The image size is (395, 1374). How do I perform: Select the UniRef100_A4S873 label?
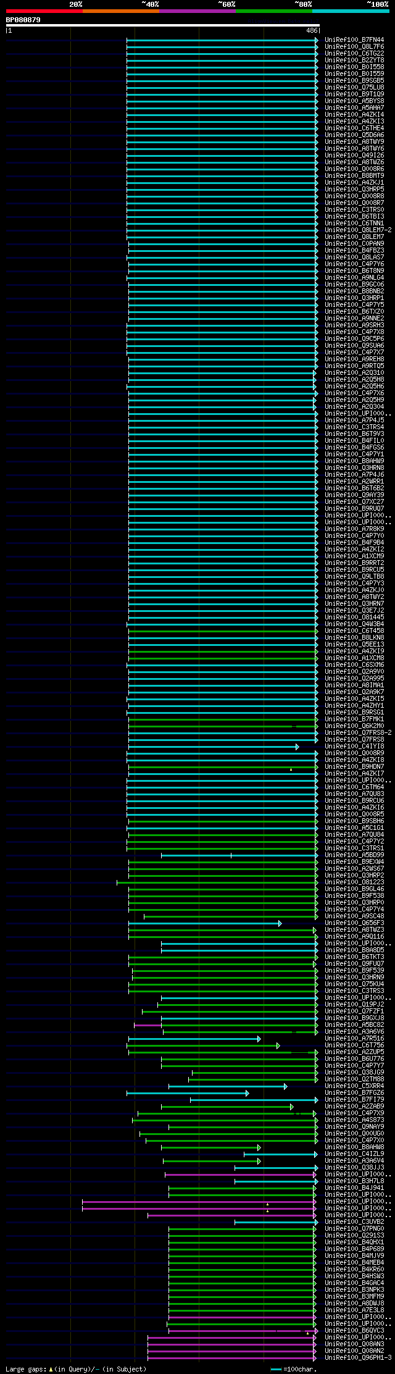pos(354,1120)
